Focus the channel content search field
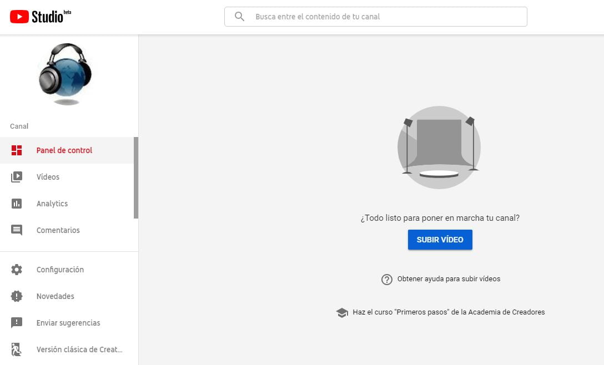This screenshot has height=365, width=604. click(383, 17)
